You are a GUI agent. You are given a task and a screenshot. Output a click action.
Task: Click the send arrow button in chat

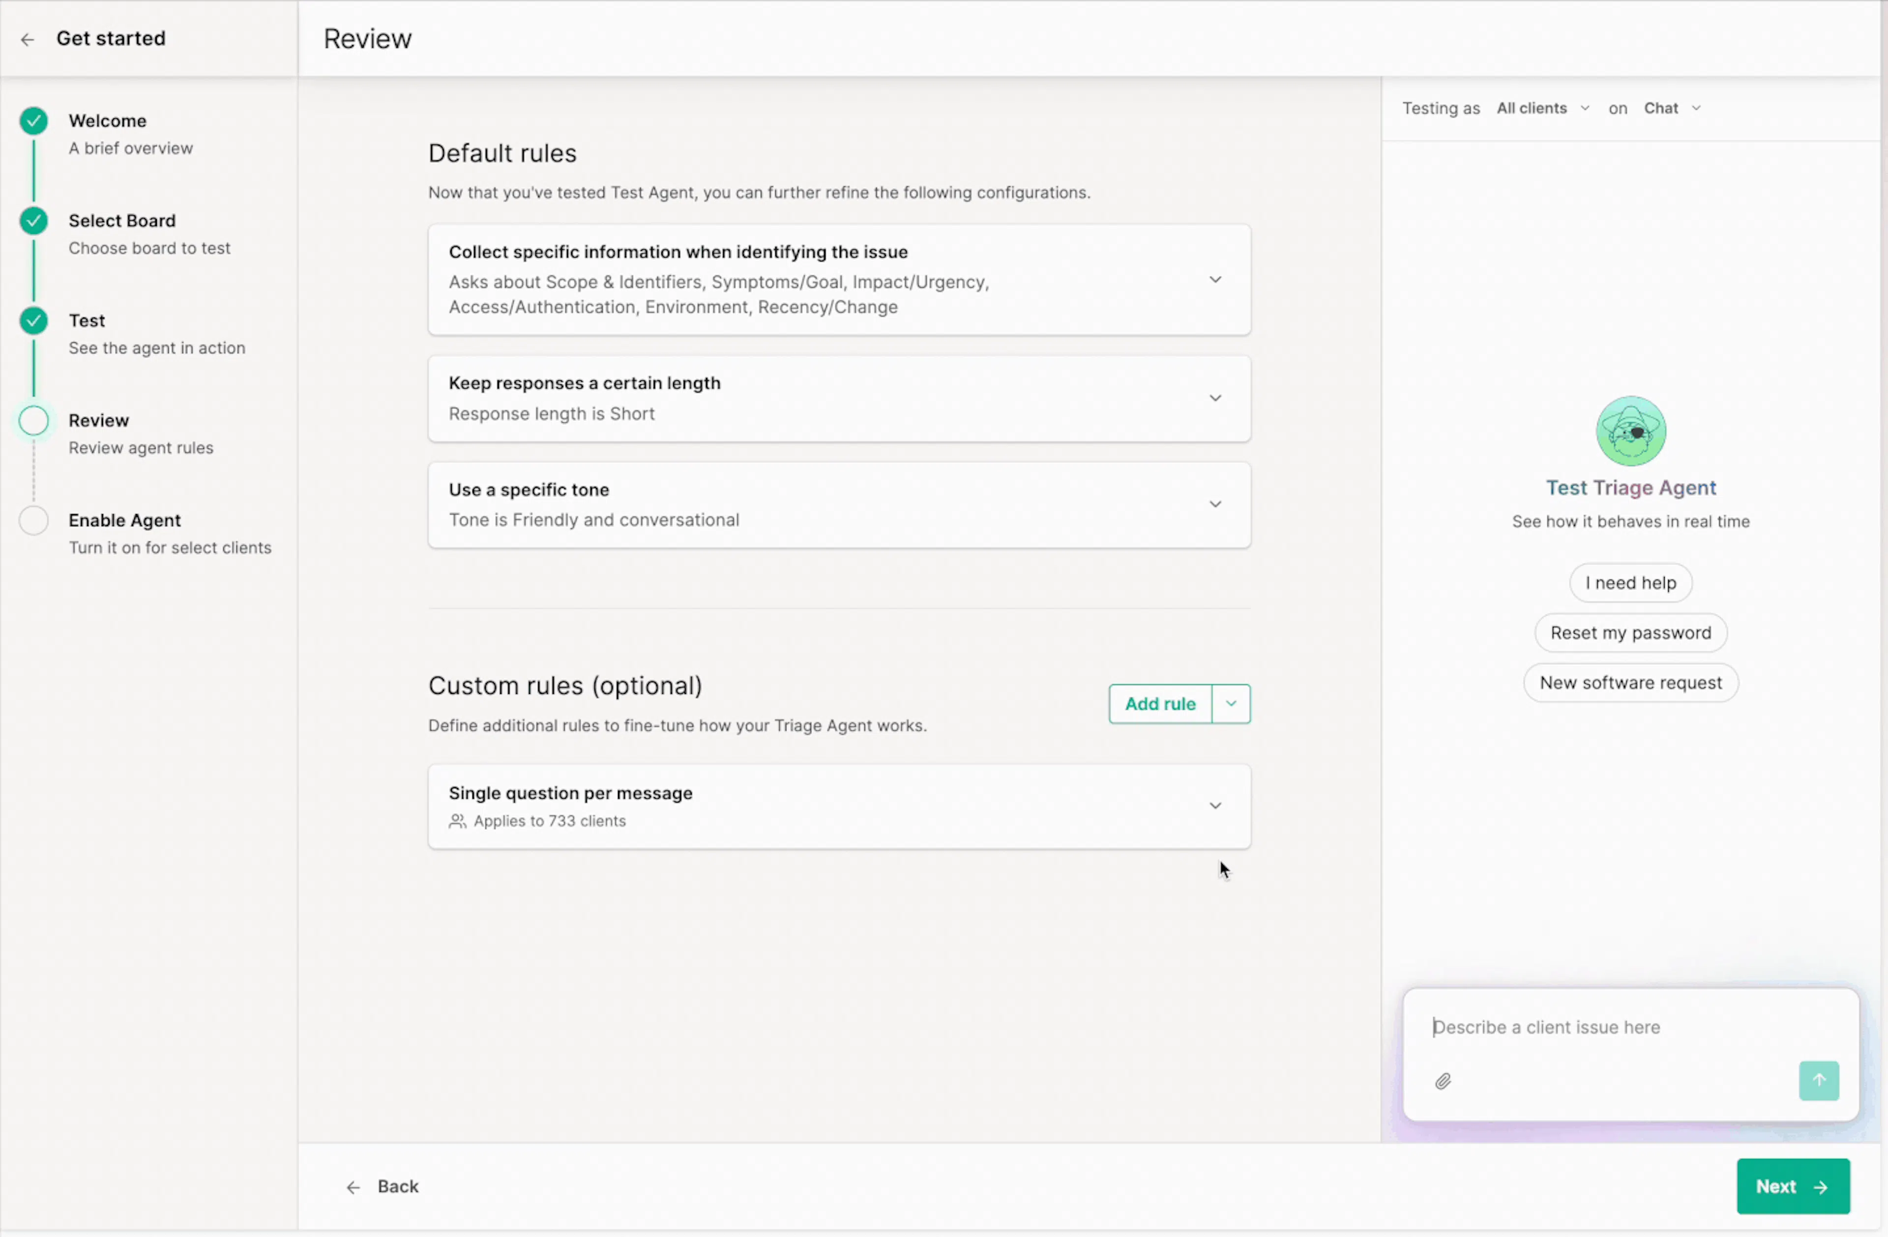tap(1818, 1080)
